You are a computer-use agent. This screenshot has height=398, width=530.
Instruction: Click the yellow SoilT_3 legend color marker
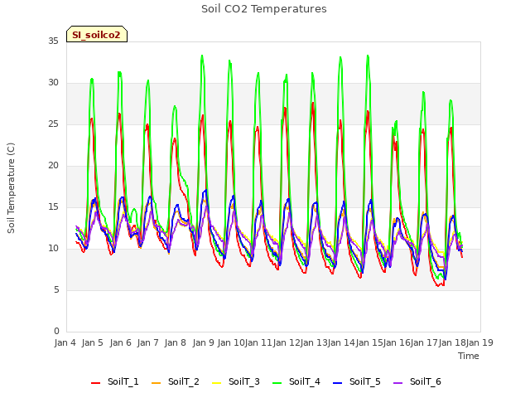tap(217, 383)
